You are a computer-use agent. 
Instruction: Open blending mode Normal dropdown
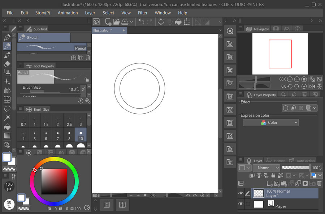[x=266, y=168]
